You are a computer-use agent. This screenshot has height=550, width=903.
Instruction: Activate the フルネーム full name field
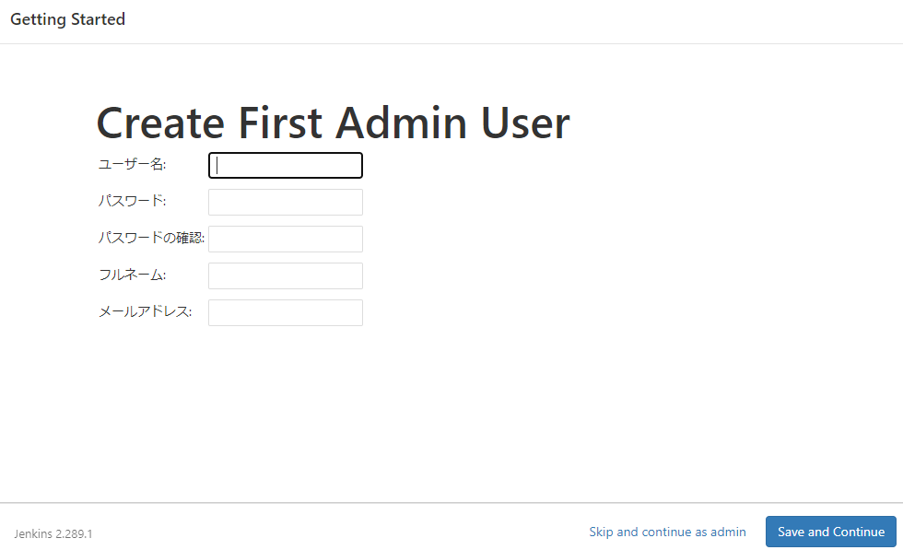click(285, 275)
